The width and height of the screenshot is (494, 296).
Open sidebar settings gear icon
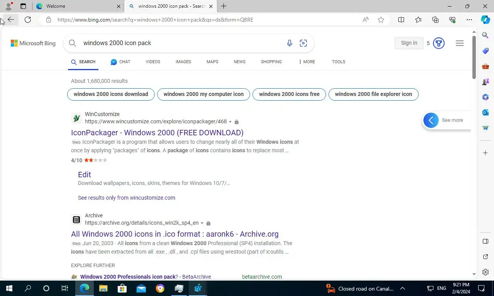(x=486, y=272)
